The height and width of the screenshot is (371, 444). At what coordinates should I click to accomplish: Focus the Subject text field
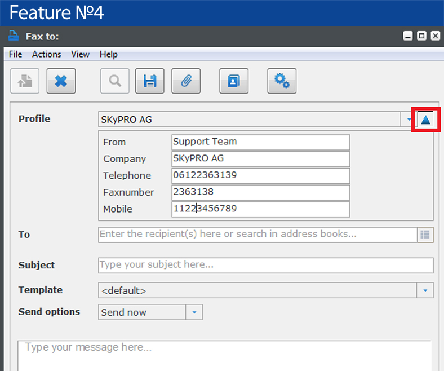(266, 266)
